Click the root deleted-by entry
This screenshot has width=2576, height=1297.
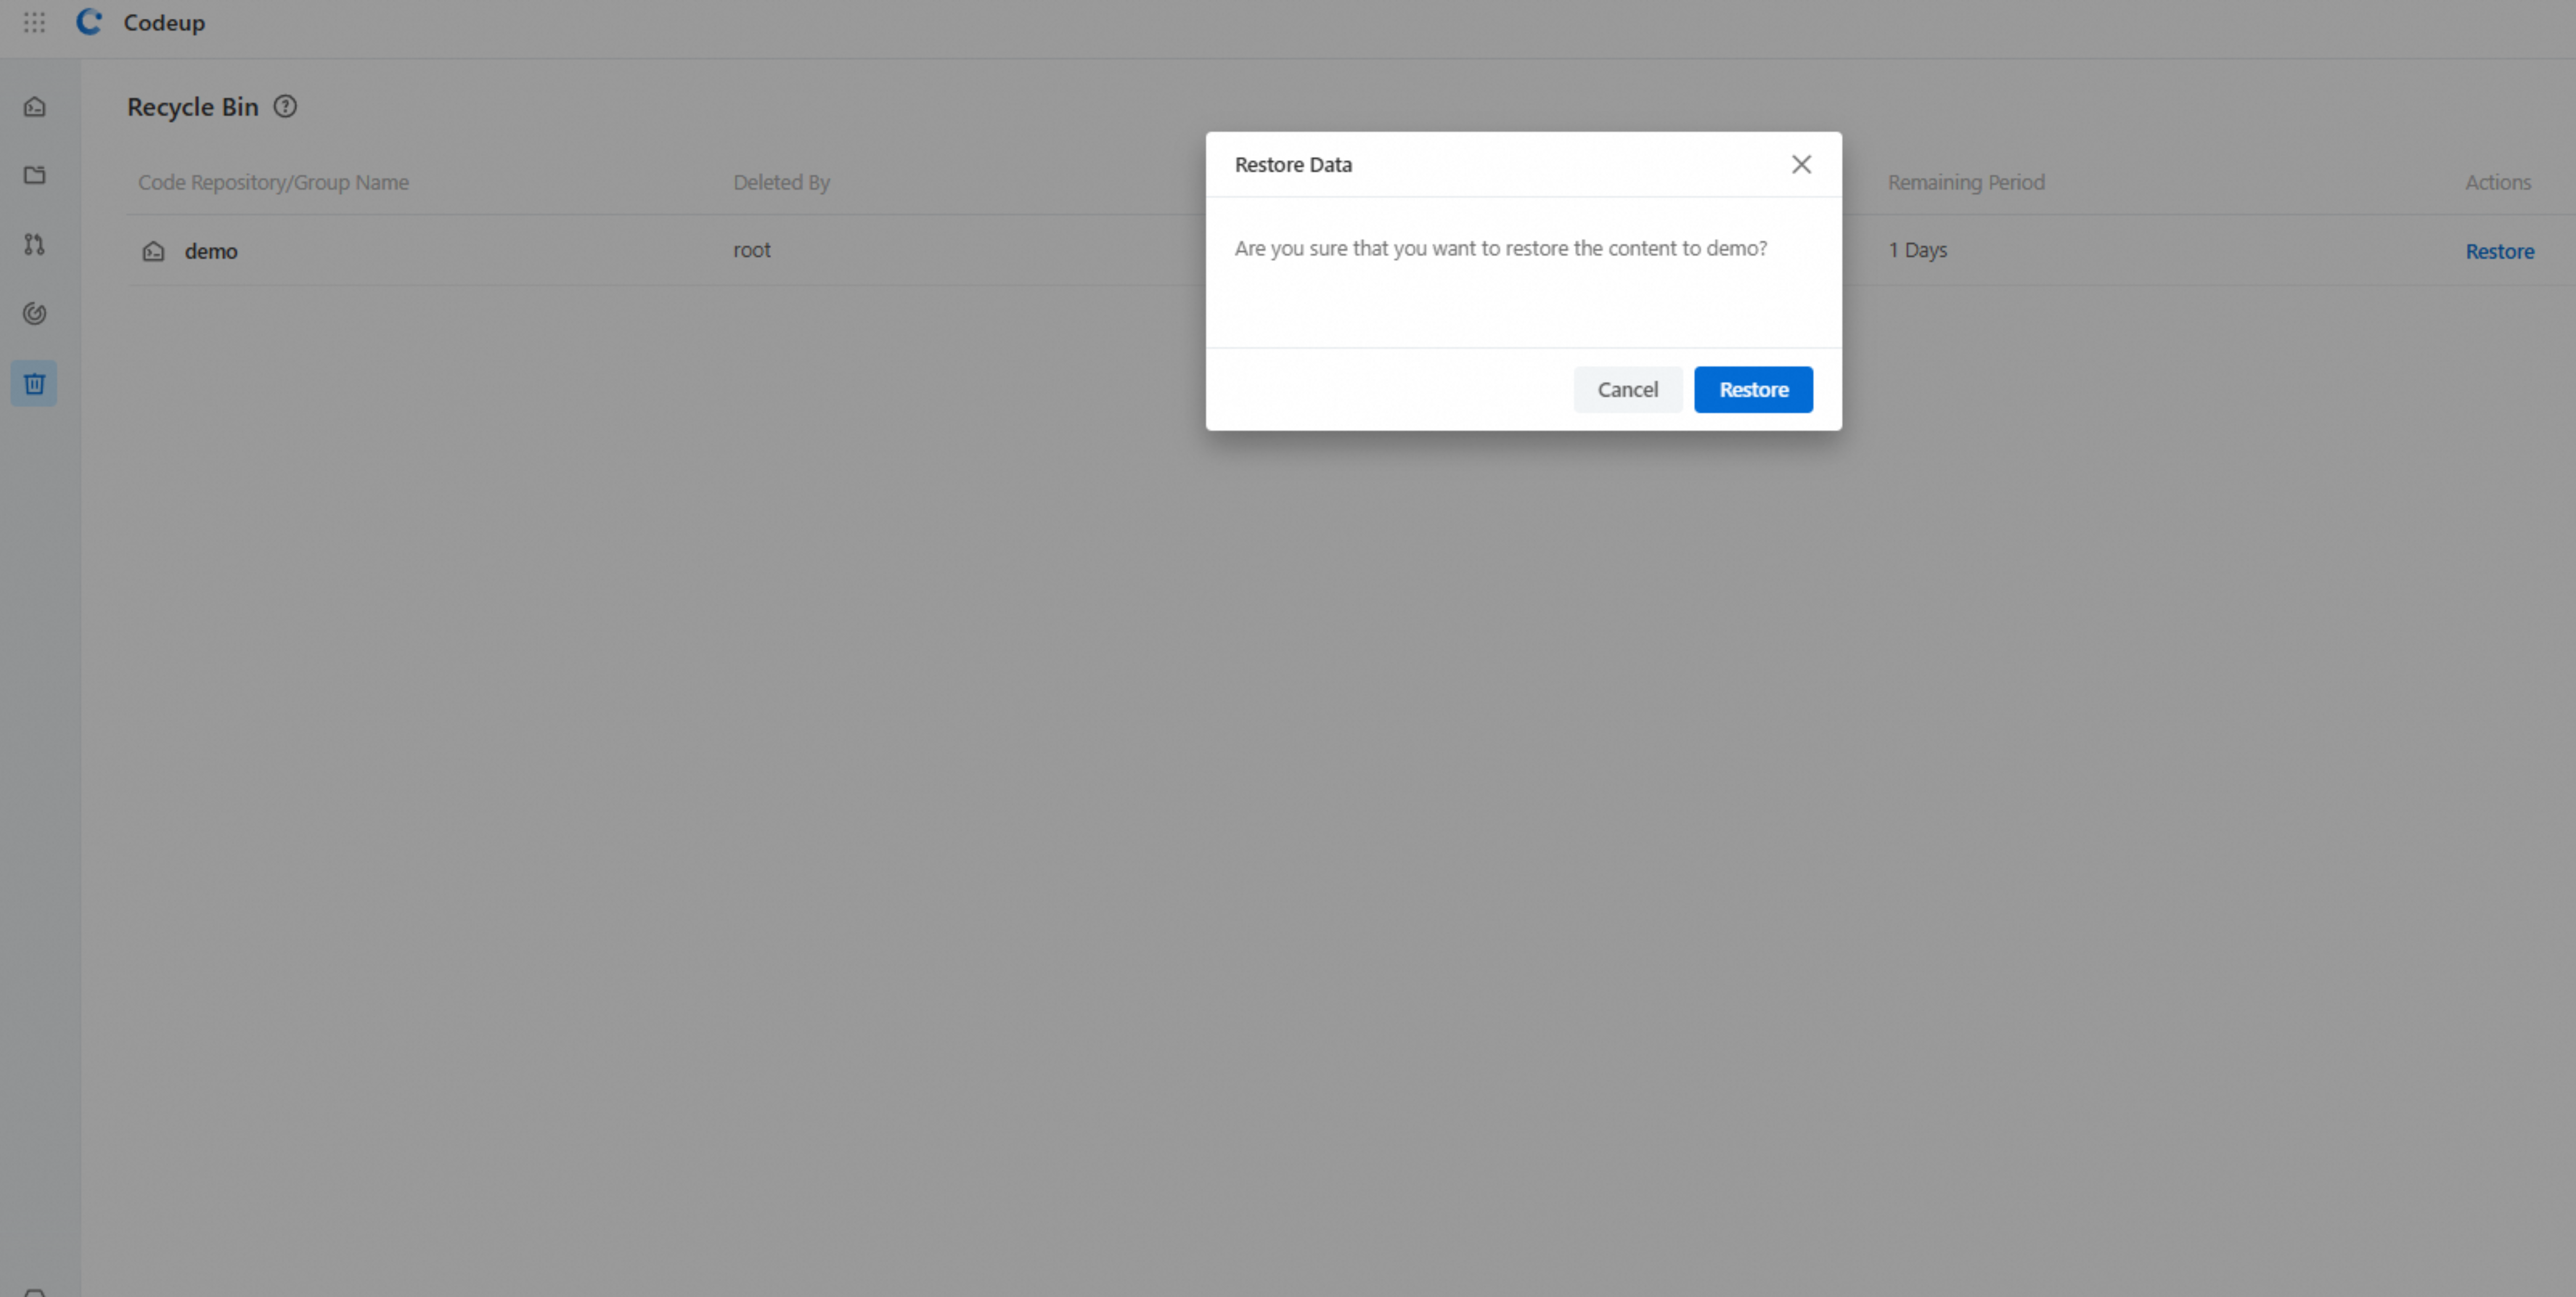(751, 250)
